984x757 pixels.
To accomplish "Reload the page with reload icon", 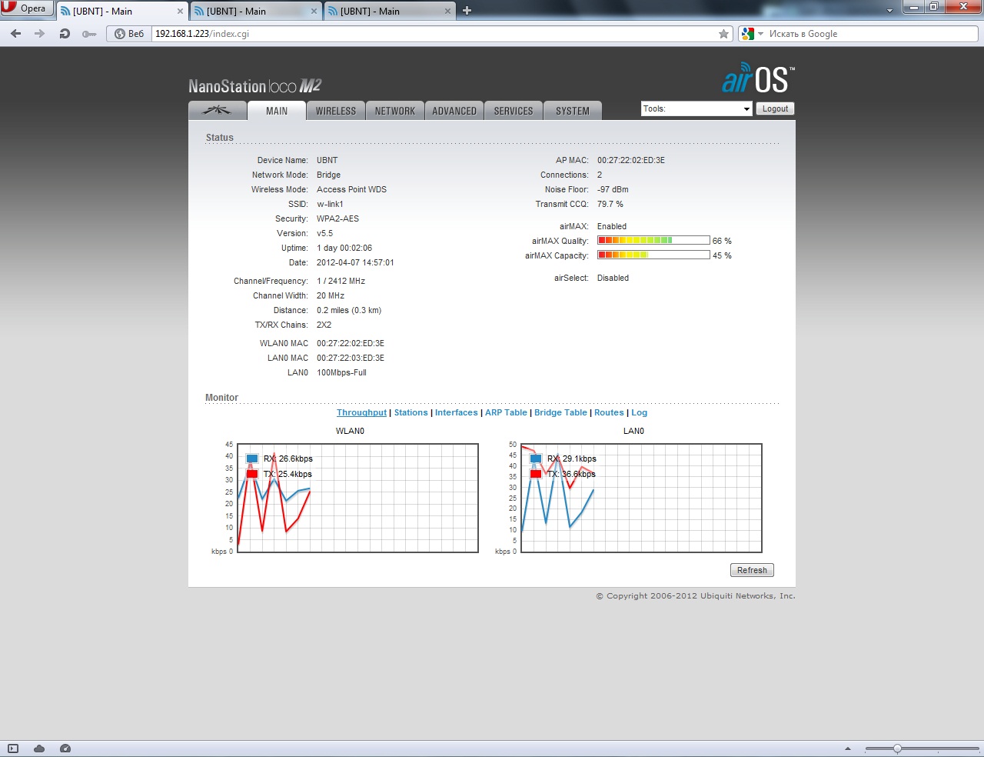I will (x=65, y=34).
